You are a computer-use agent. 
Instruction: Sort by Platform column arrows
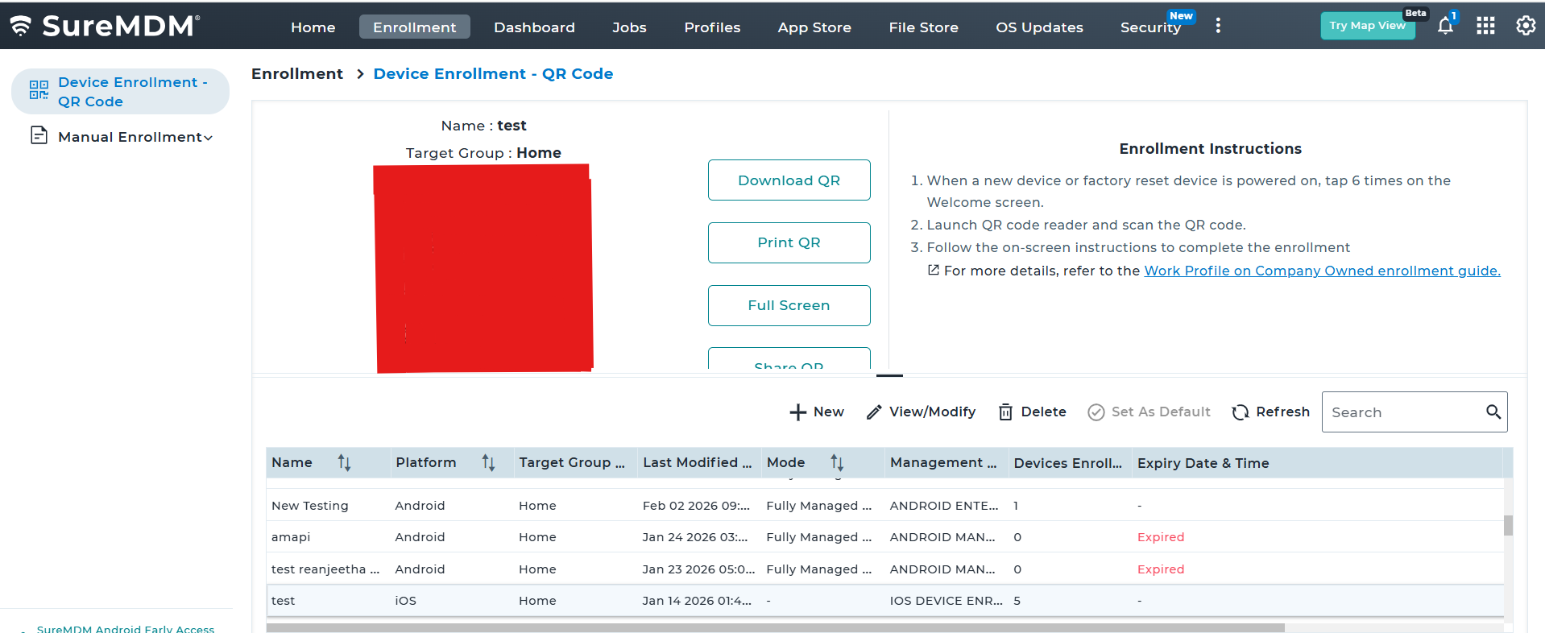[x=488, y=462]
